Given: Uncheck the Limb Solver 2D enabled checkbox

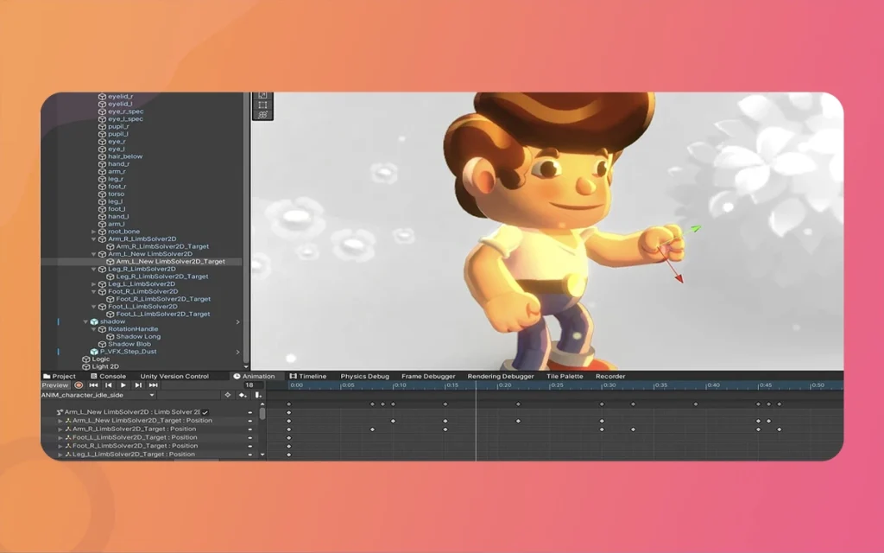Looking at the screenshot, I should 204,413.
